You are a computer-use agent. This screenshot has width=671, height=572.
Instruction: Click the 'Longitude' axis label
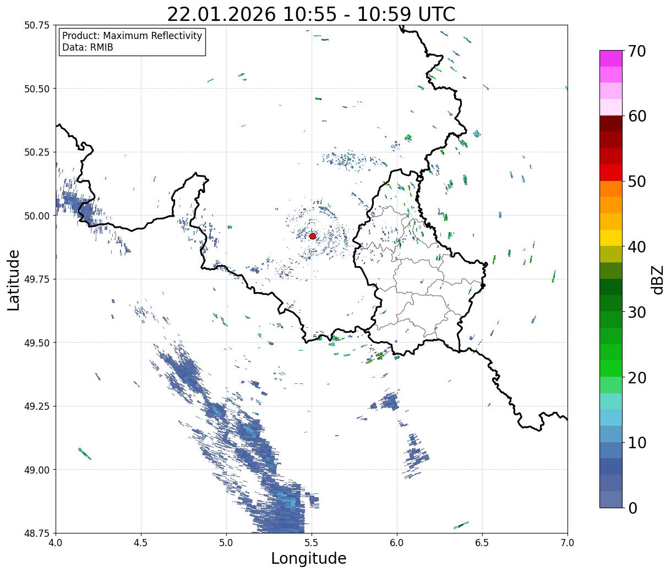pyautogui.click(x=309, y=558)
